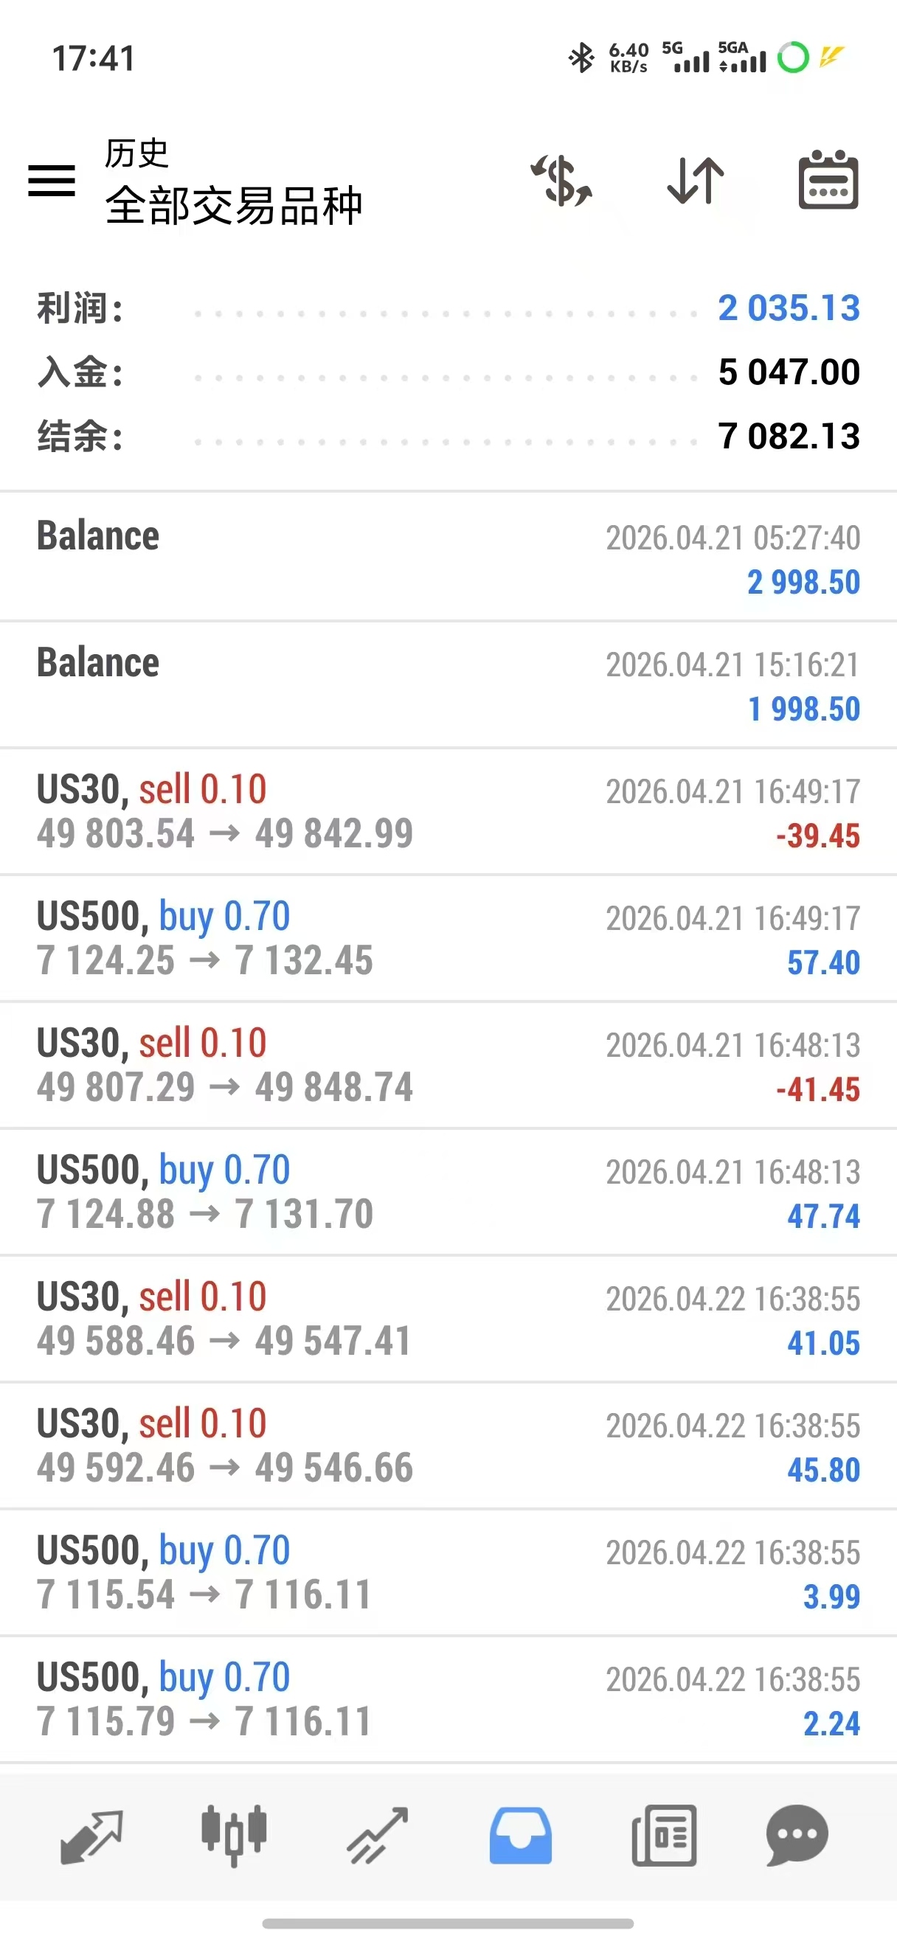Tap the currency symbol filter icon
The width and height of the screenshot is (897, 1947).
click(561, 181)
